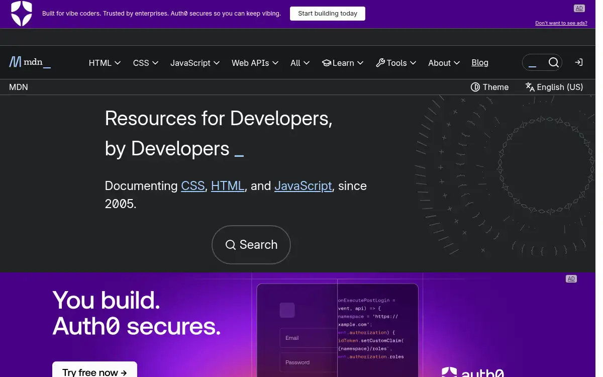Click the AD badge on the purple Auth0 ad
The width and height of the screenshot is (603, 377).
tap(571, 278)
